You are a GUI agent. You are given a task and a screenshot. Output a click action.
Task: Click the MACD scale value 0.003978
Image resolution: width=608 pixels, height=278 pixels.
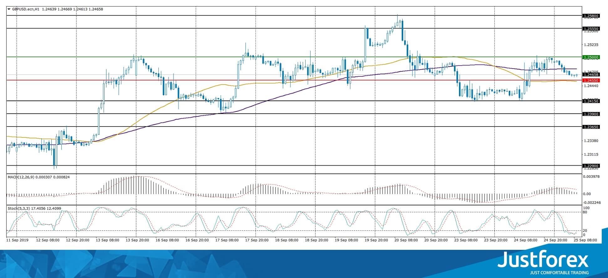[x=591, y=177]
